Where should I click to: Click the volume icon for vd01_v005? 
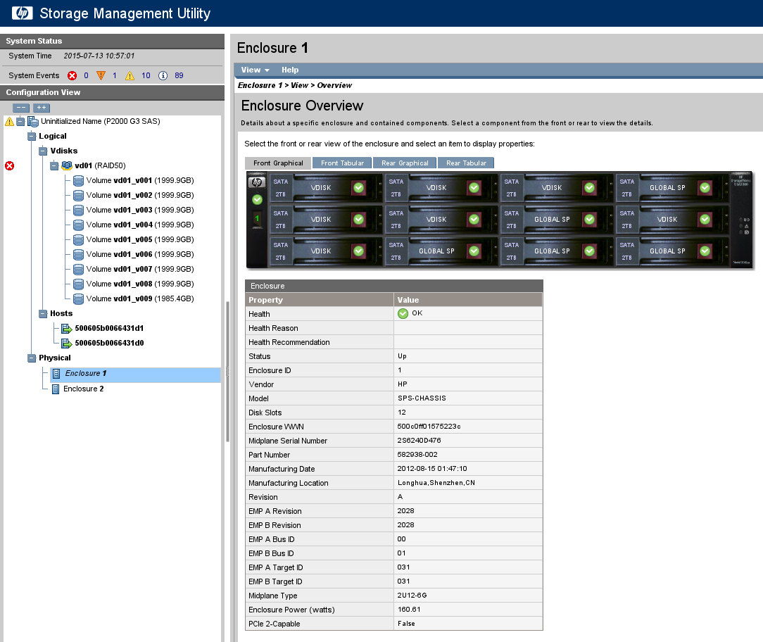coord(78,239)
